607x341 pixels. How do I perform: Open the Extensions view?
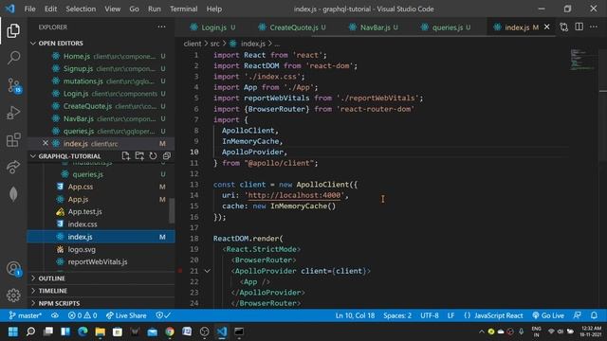(13, 140)
